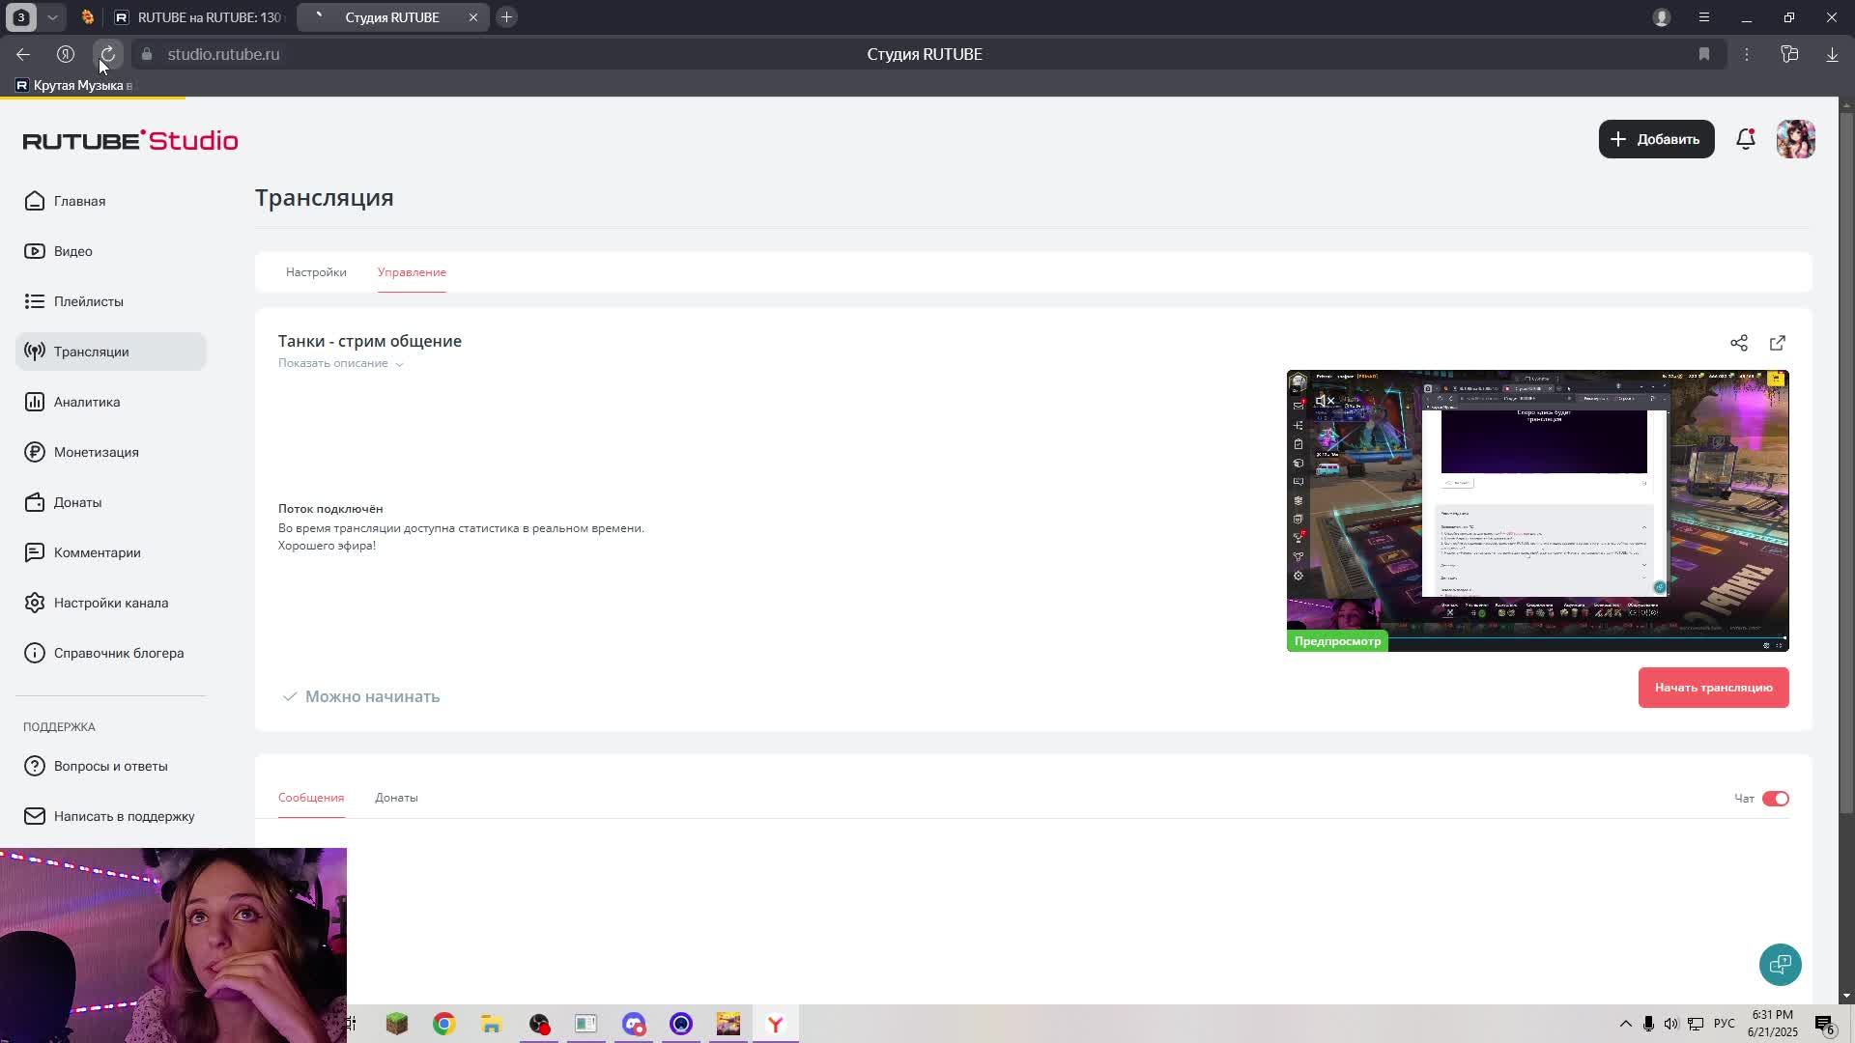This screenshot has height=1043, width=1855.
Task: Select Трансляции in the sidebar
Action: point(110,352)
